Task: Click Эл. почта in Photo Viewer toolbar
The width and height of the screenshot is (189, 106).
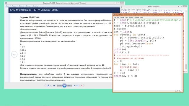Action: pyautogui.click(x=22, y=6)
